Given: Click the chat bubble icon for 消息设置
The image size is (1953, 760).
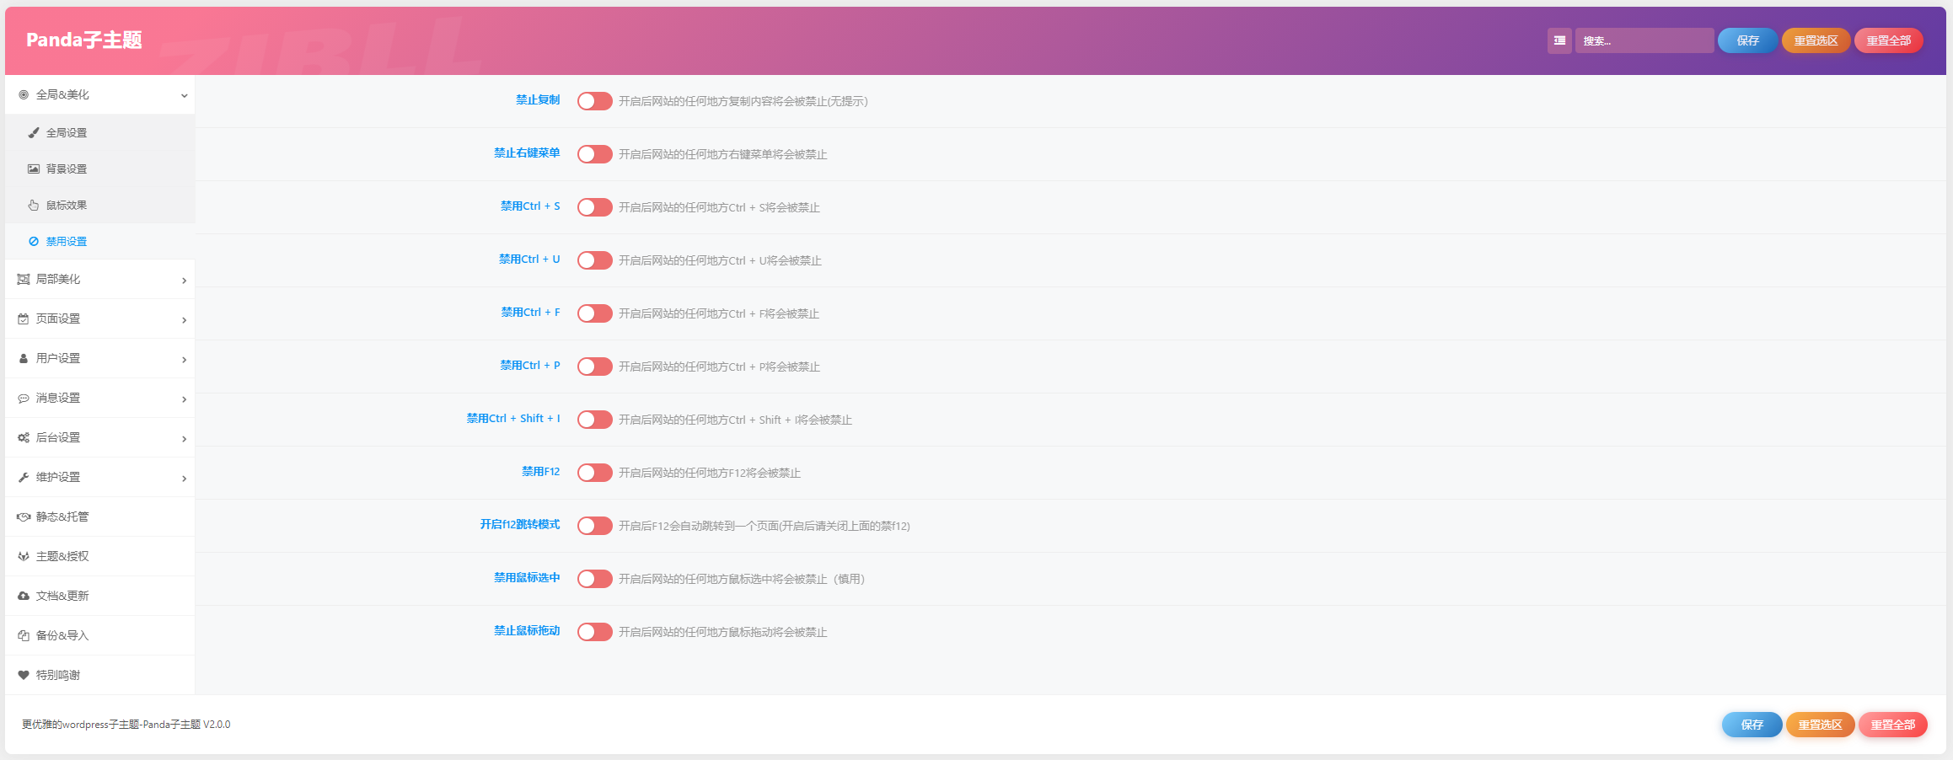Looking at the screenshot, I should [x=24, y=399].
